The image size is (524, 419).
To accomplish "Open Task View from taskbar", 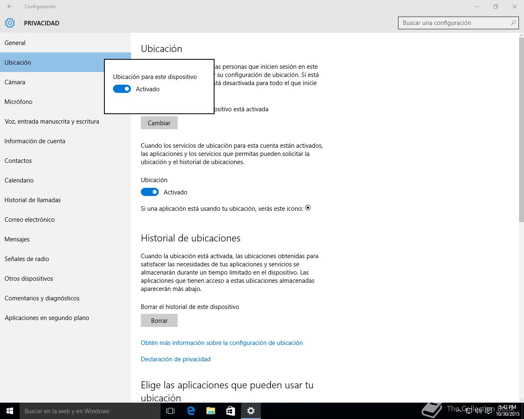I will pos(170,411).
